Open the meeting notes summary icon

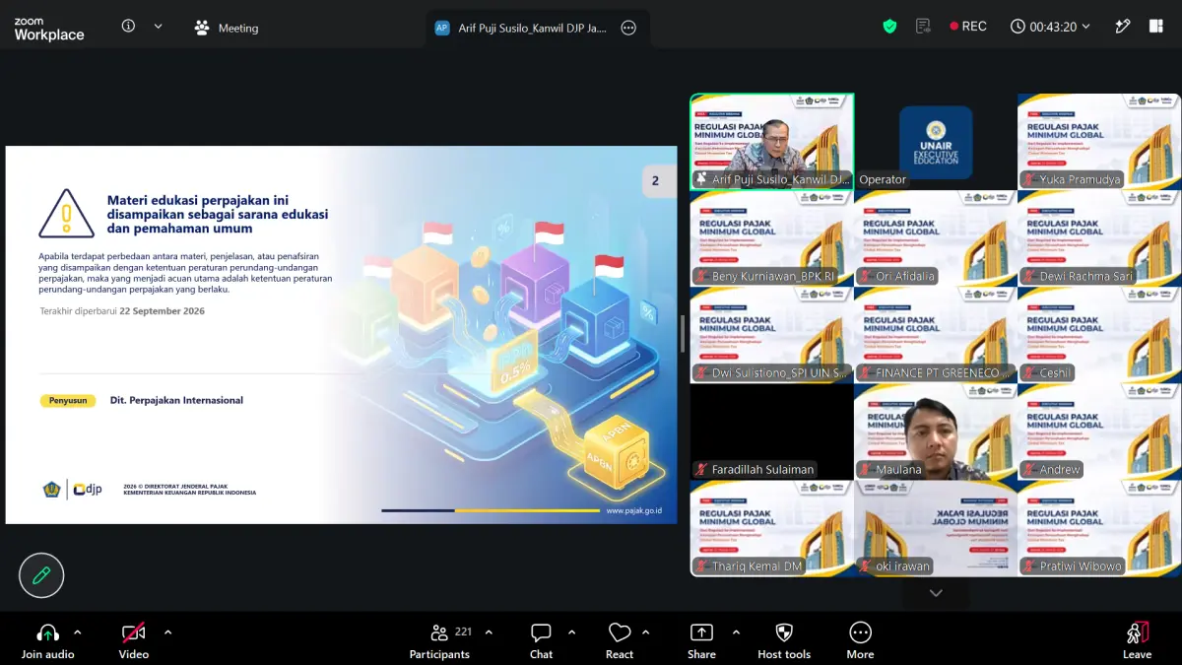pyautogui.click(x=923, y=27)
